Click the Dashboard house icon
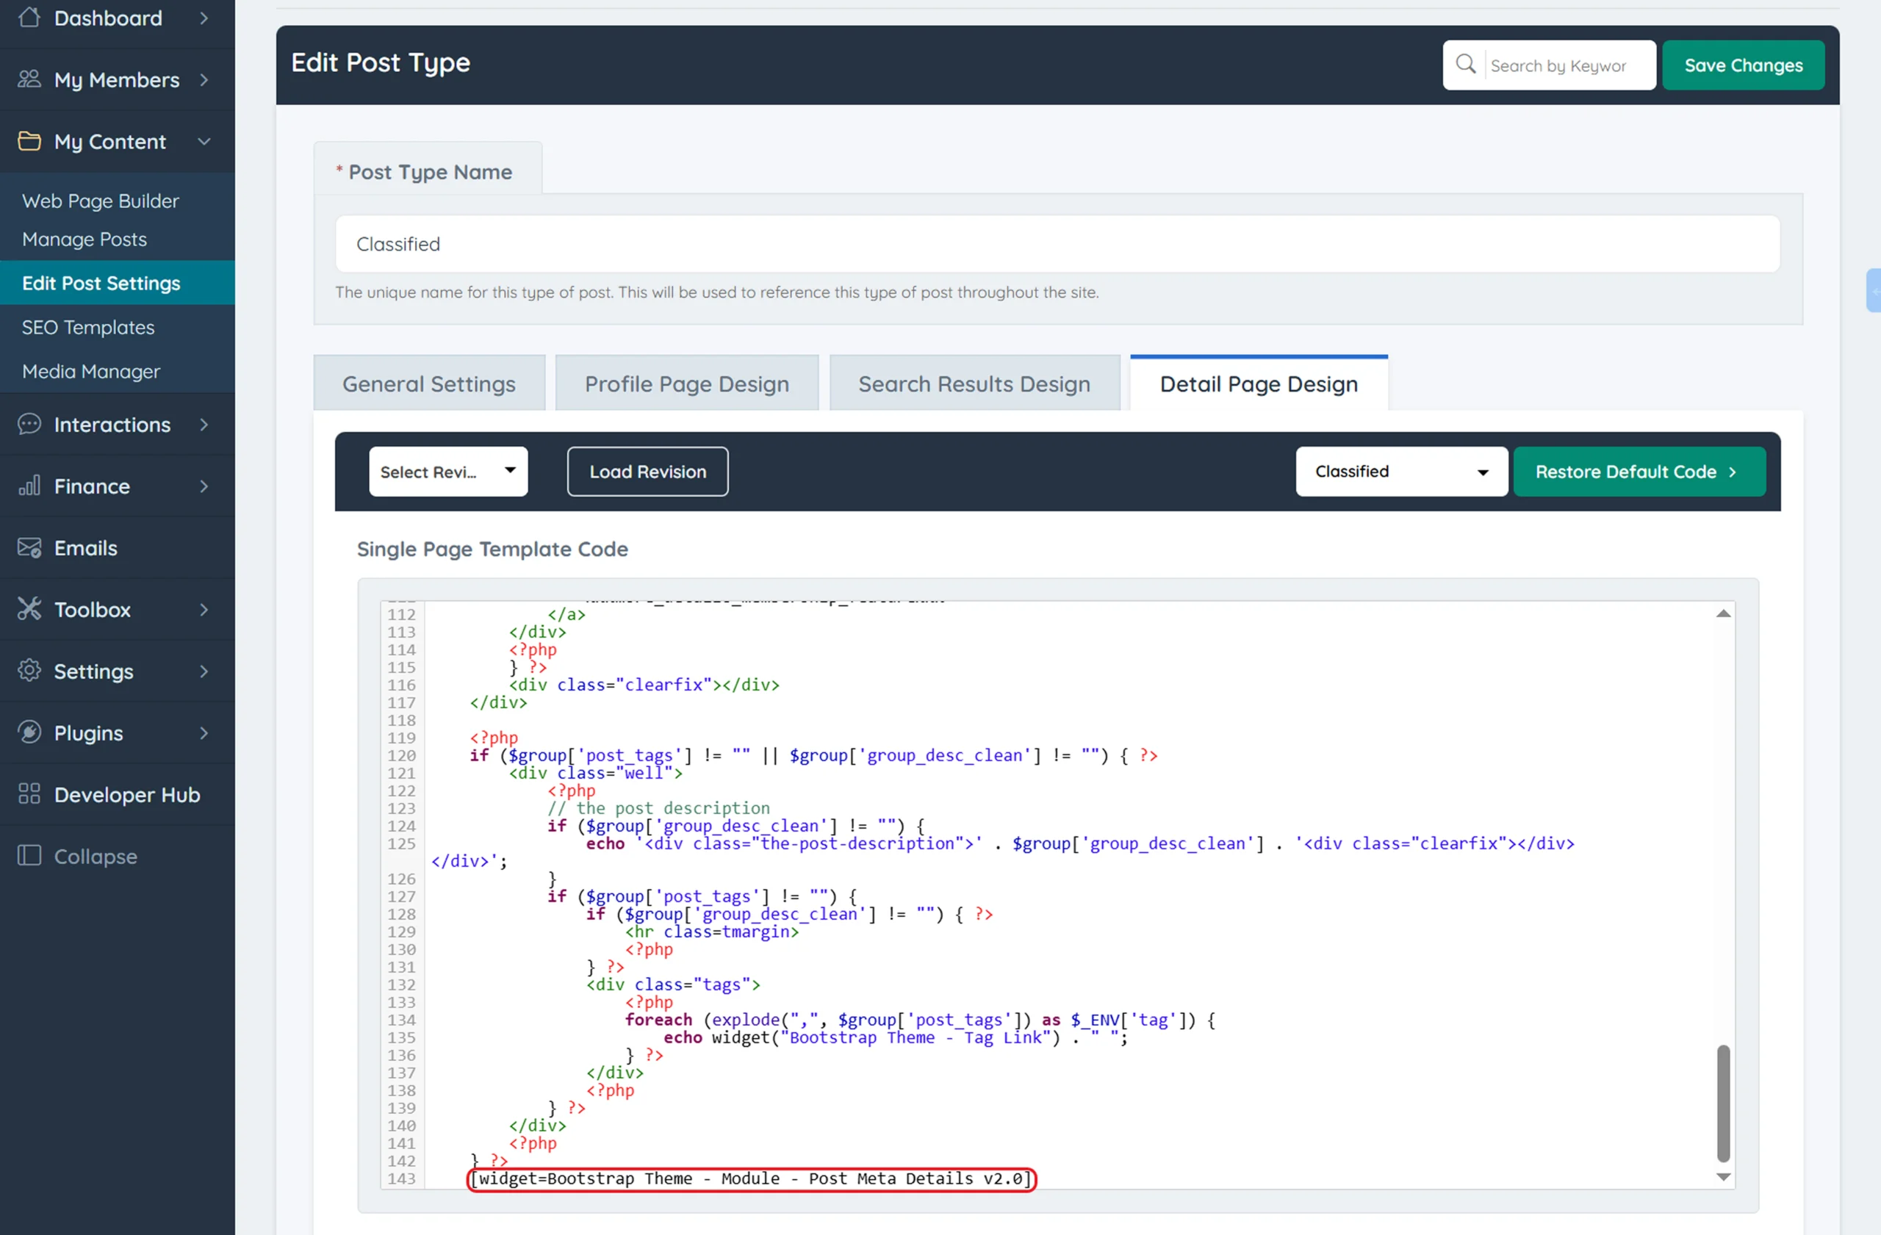The width and height of the screenshot is (1881, 1235). 29,18
